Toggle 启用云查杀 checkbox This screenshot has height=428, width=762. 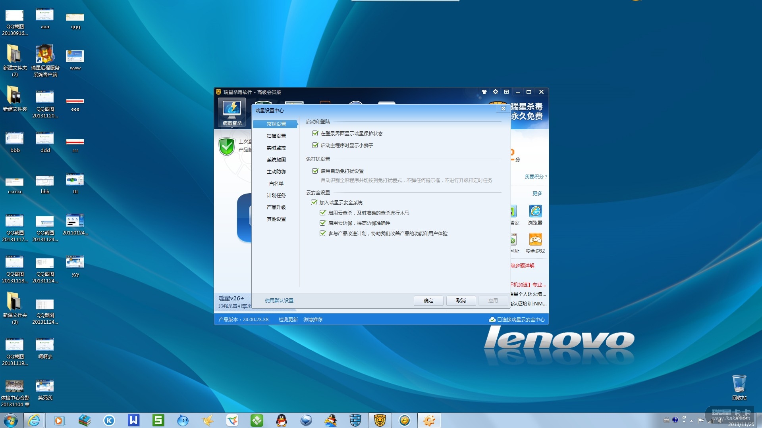[323, 213]
